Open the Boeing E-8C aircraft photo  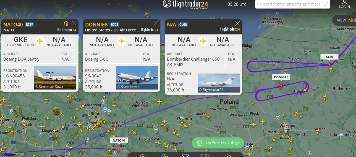tap(137, 78)
